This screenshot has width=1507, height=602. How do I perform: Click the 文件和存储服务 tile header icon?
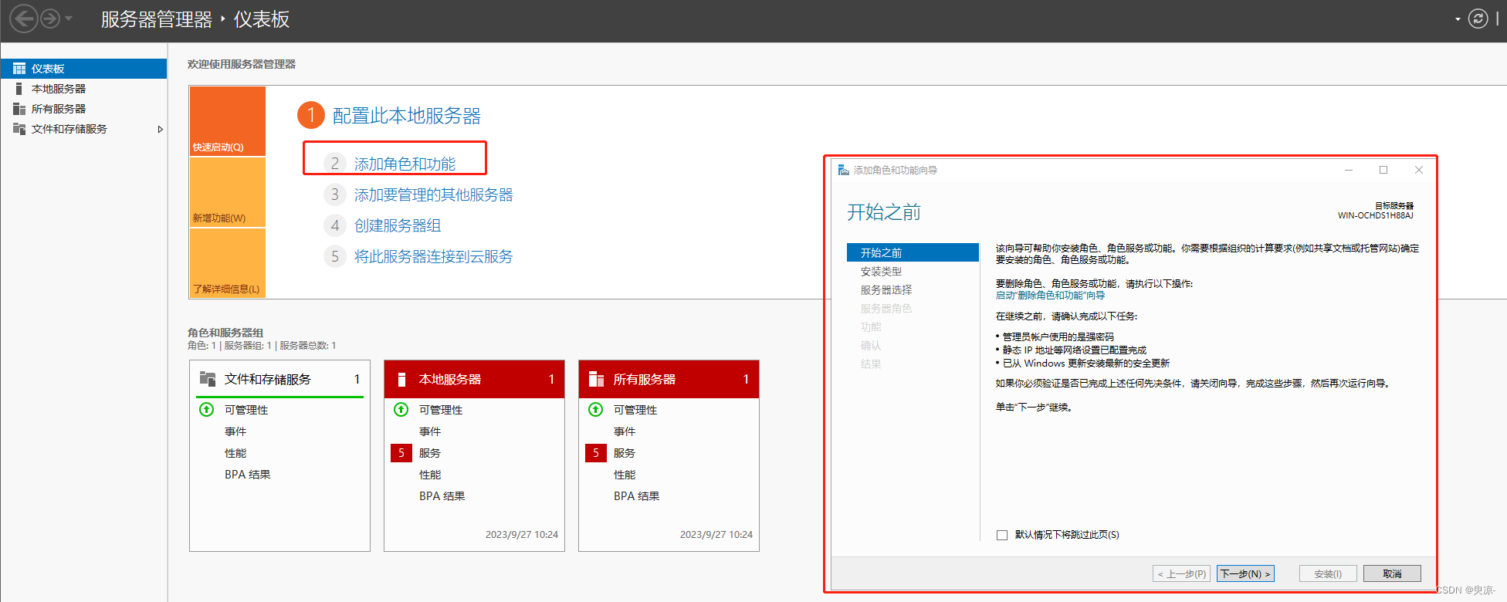point(208,379)
